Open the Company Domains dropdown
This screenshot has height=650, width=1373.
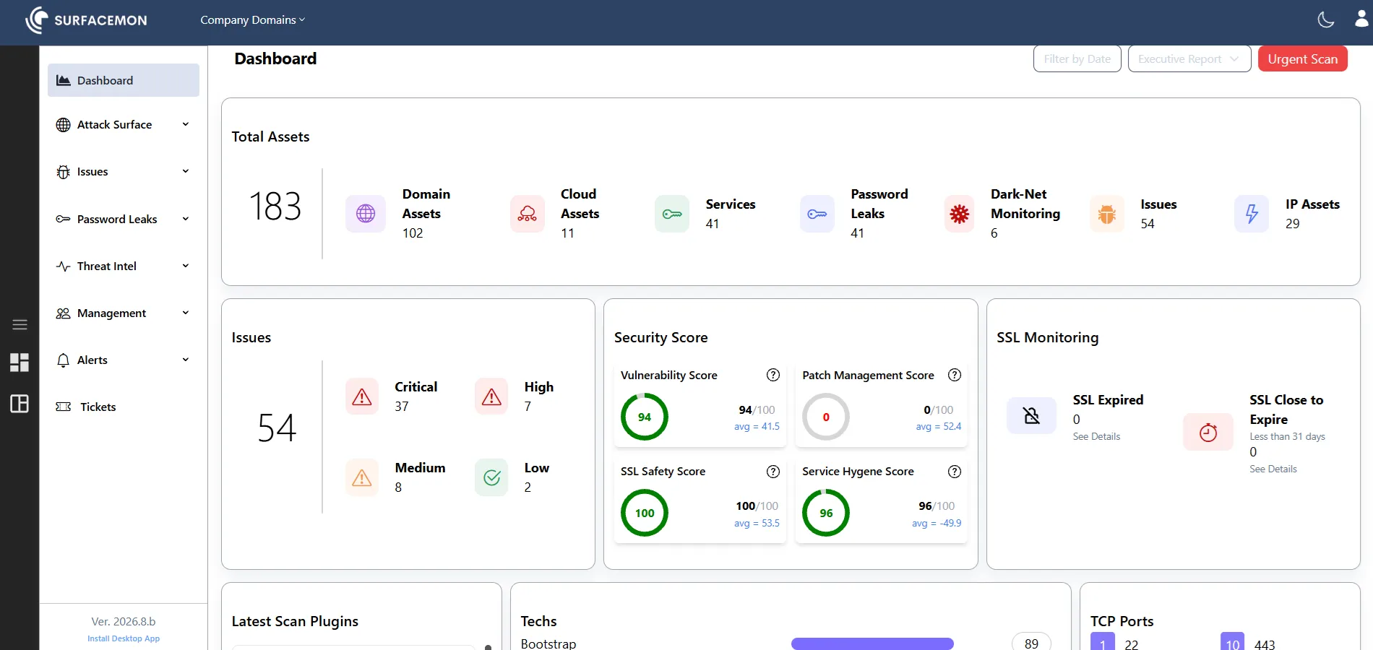pyautogui.click(x=253, y=20)
